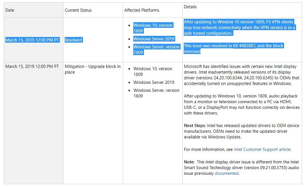
Task: Click the Affected Platforms column header
Action: coord(142,10)
